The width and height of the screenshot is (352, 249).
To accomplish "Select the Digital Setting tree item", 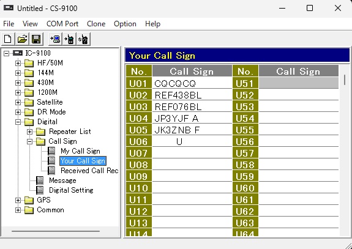I will [x=71, y=190].
